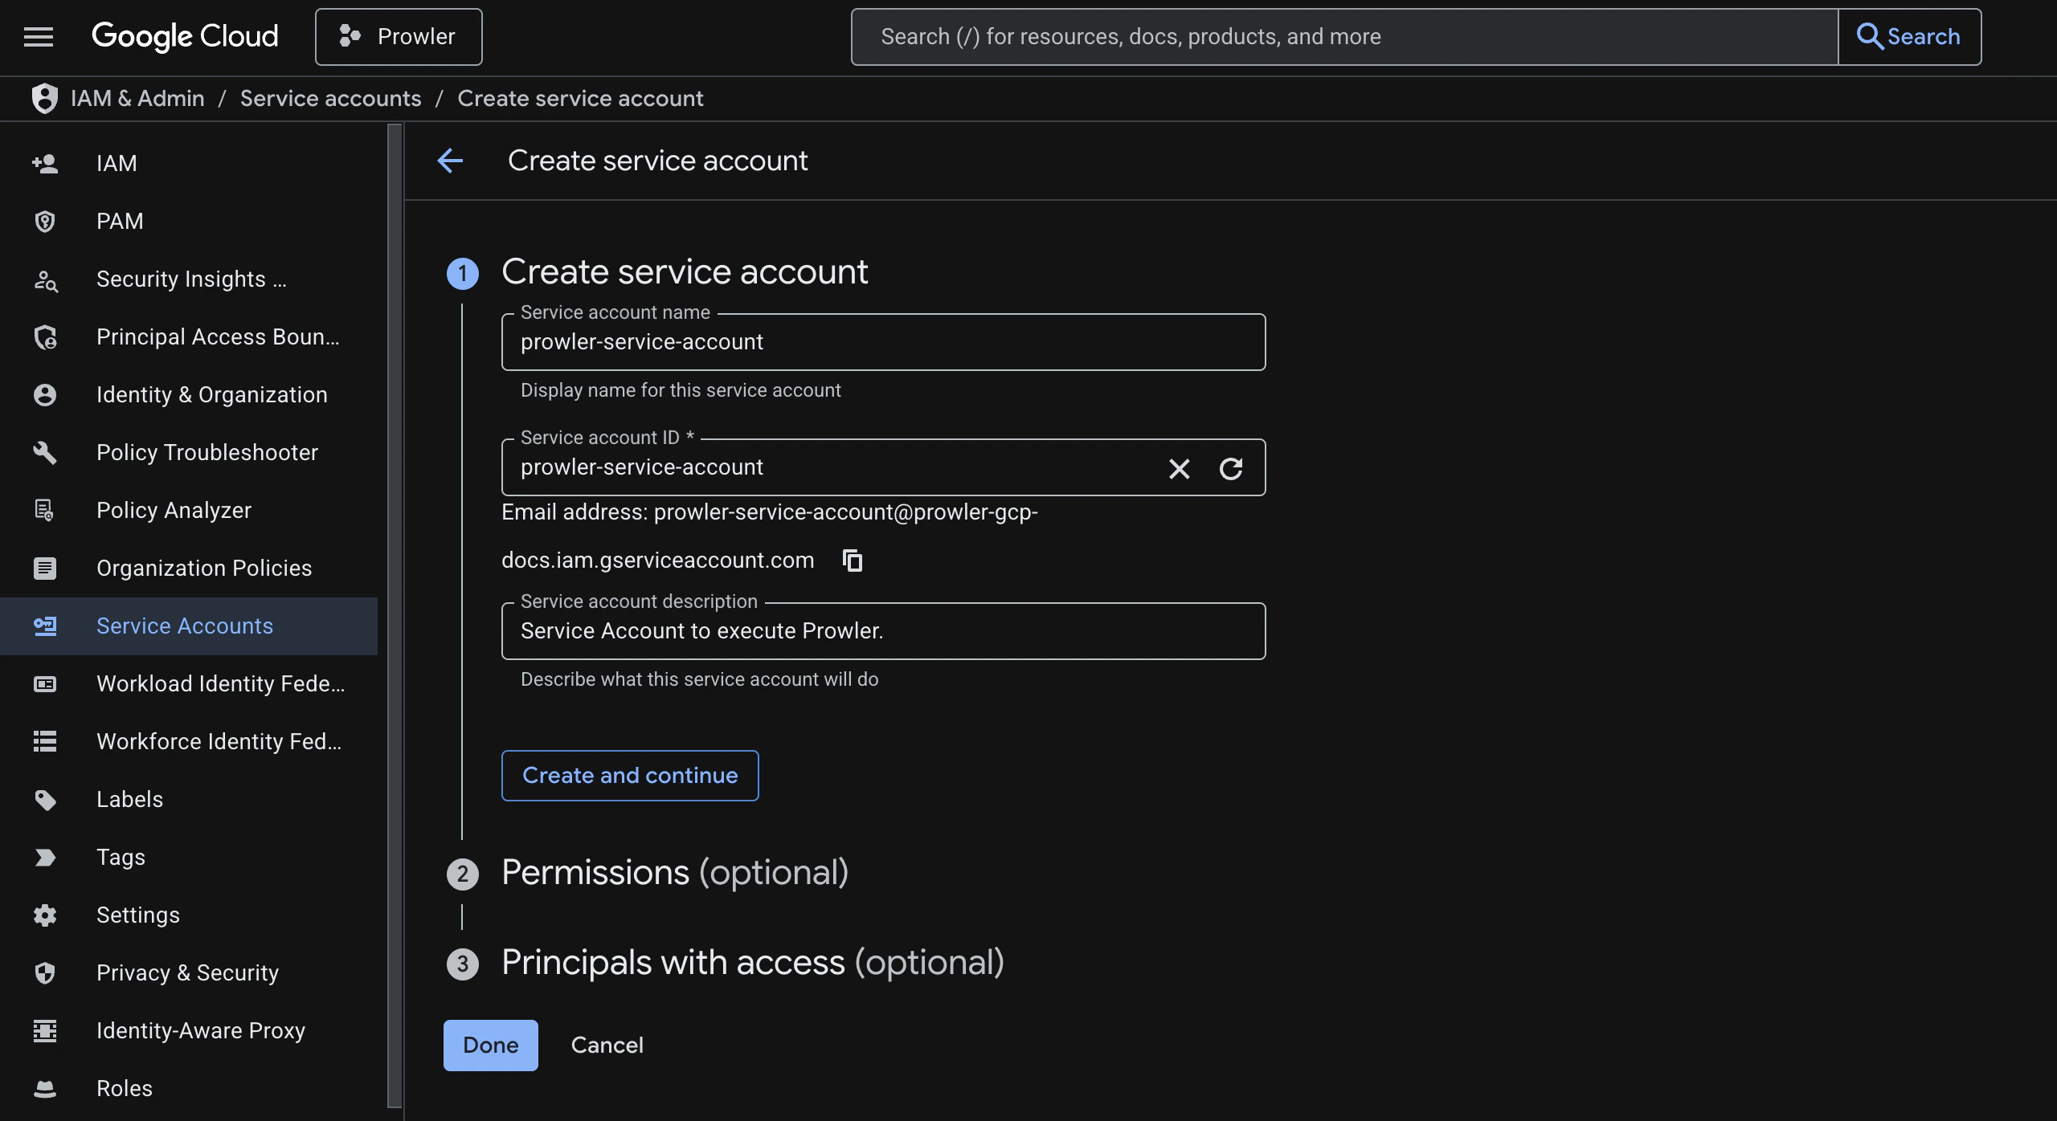
Task: Regenerate the Service account ID
Action: tap(1231, 468)
